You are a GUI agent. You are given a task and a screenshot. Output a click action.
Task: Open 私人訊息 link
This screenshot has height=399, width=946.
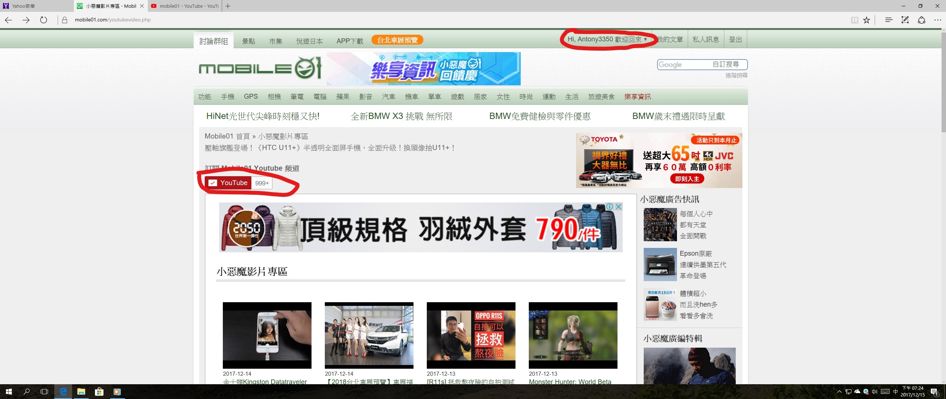[706, 40]
